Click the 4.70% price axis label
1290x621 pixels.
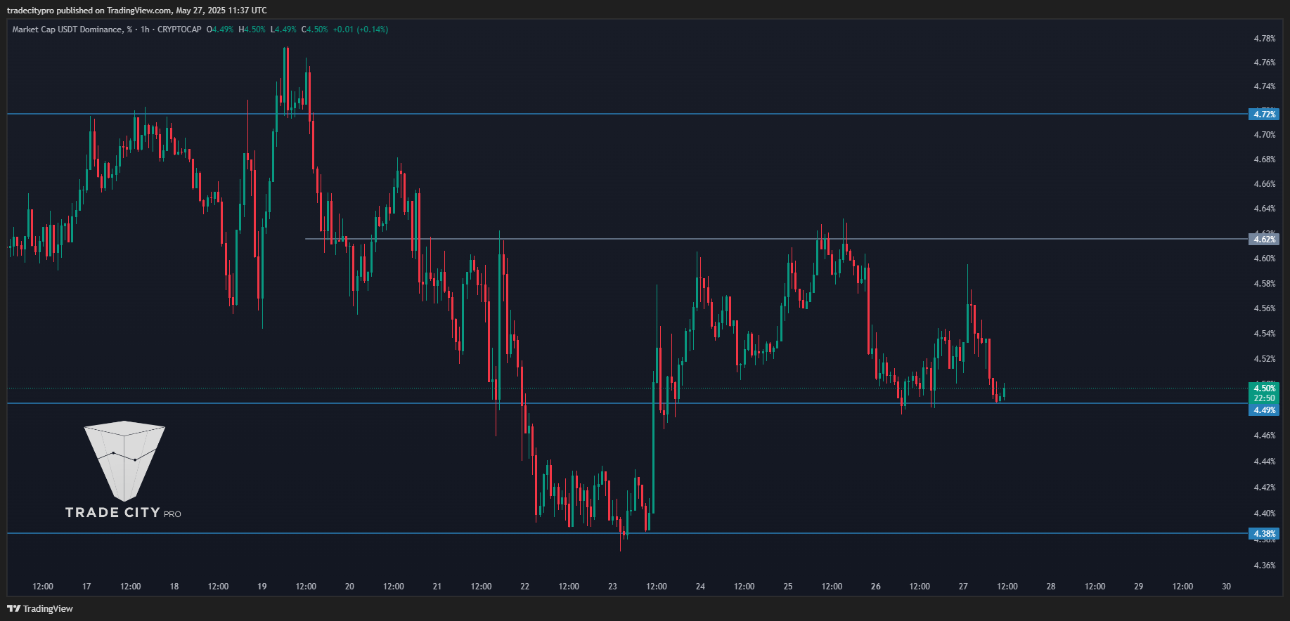coord(1265,135)
